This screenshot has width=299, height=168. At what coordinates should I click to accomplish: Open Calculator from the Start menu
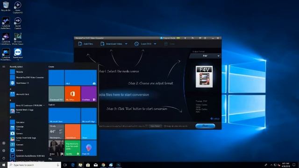click(x=28, y=122)
